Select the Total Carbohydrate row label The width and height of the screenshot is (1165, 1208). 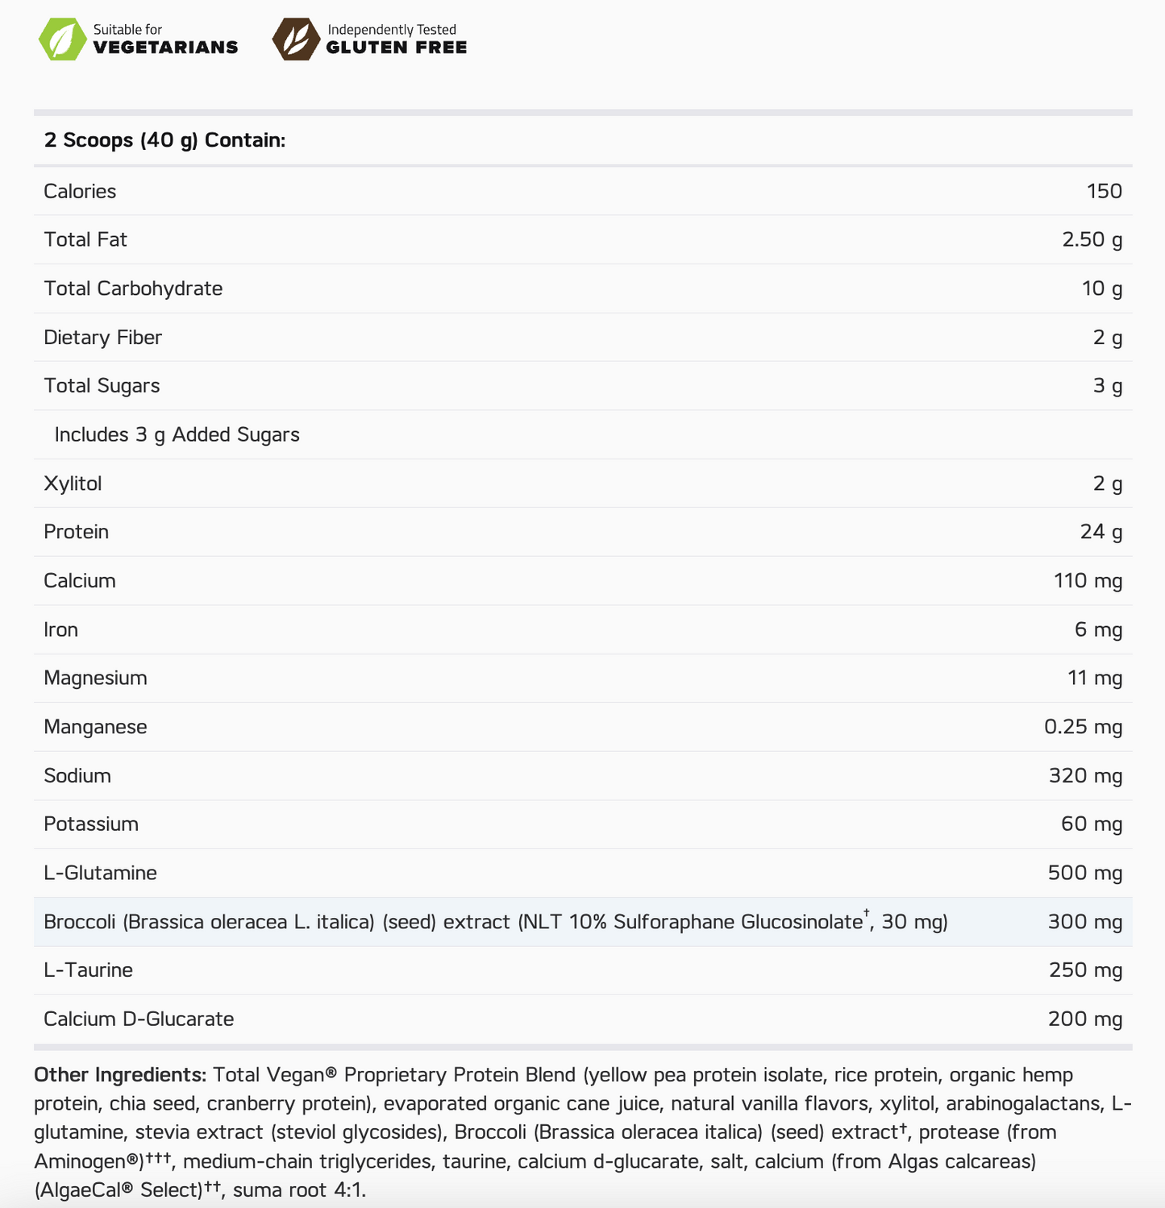pyautogui.click(x=133, y=289)
